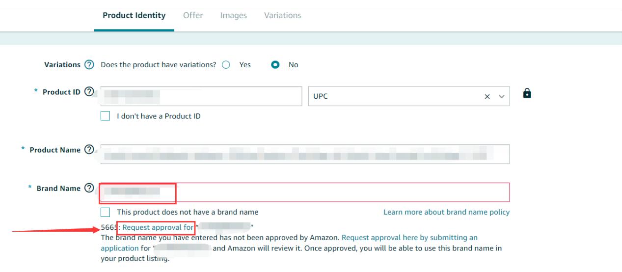Image resolution: width=622 pixels, height=272 pixels.
Task: Open the UPC product ID type combo box
Action: 408,96
